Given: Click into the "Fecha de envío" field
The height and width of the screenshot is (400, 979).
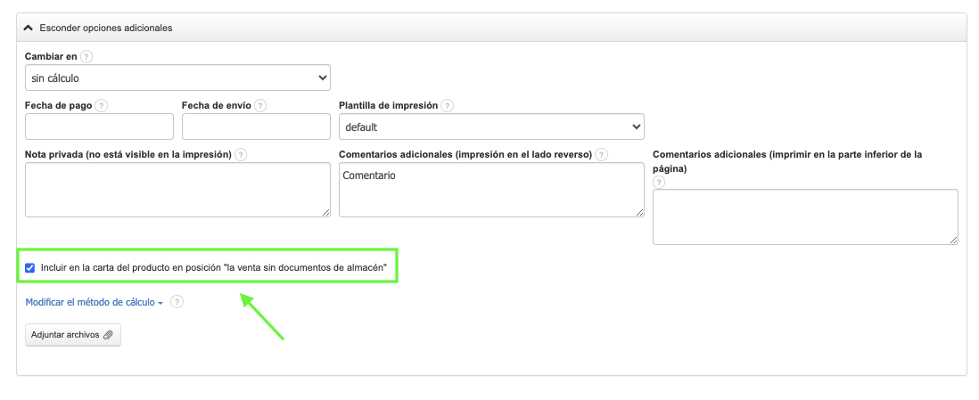Looking at the screenshot, I should [256, 127].
